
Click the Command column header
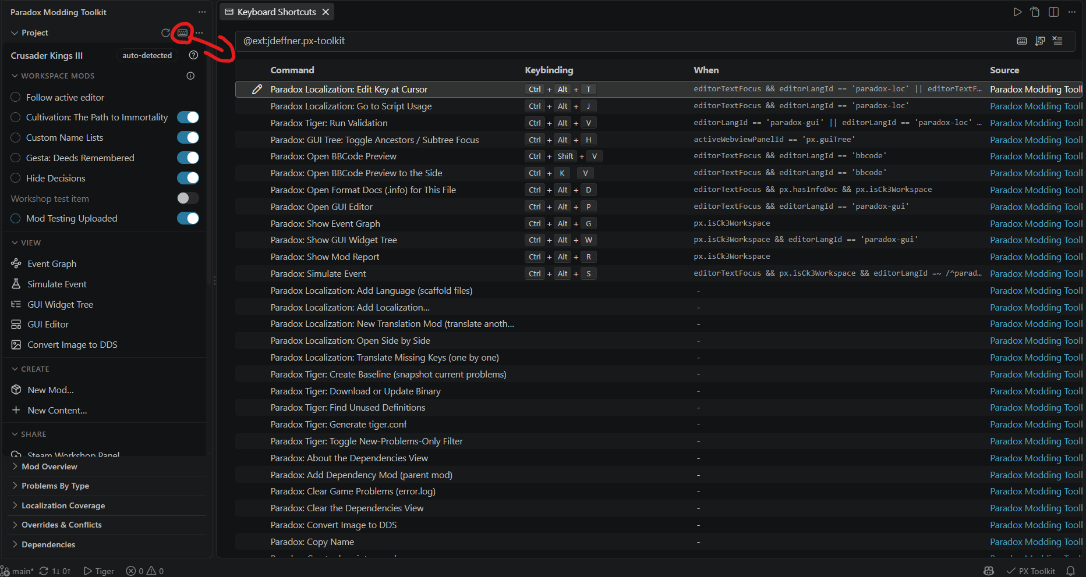coord(292,70)
